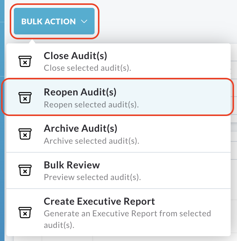The height and width of the screenshot is (241, 237).
Task: Collapse the Bulk Action chevron arrow
Action: click(x=84, y=21)
